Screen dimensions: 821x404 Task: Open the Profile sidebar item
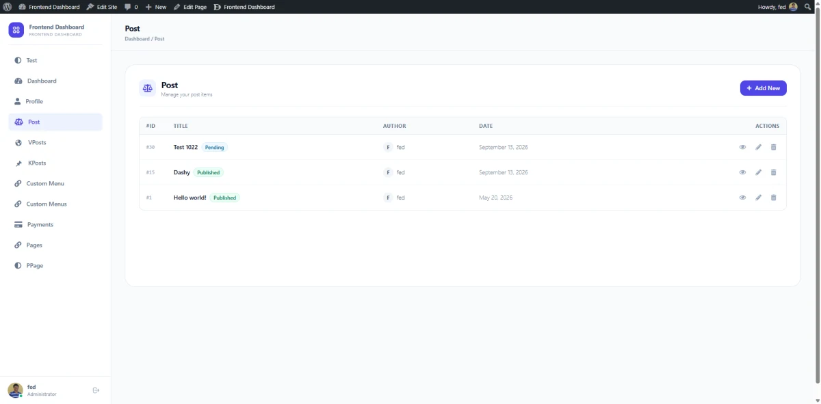[55, 101]
